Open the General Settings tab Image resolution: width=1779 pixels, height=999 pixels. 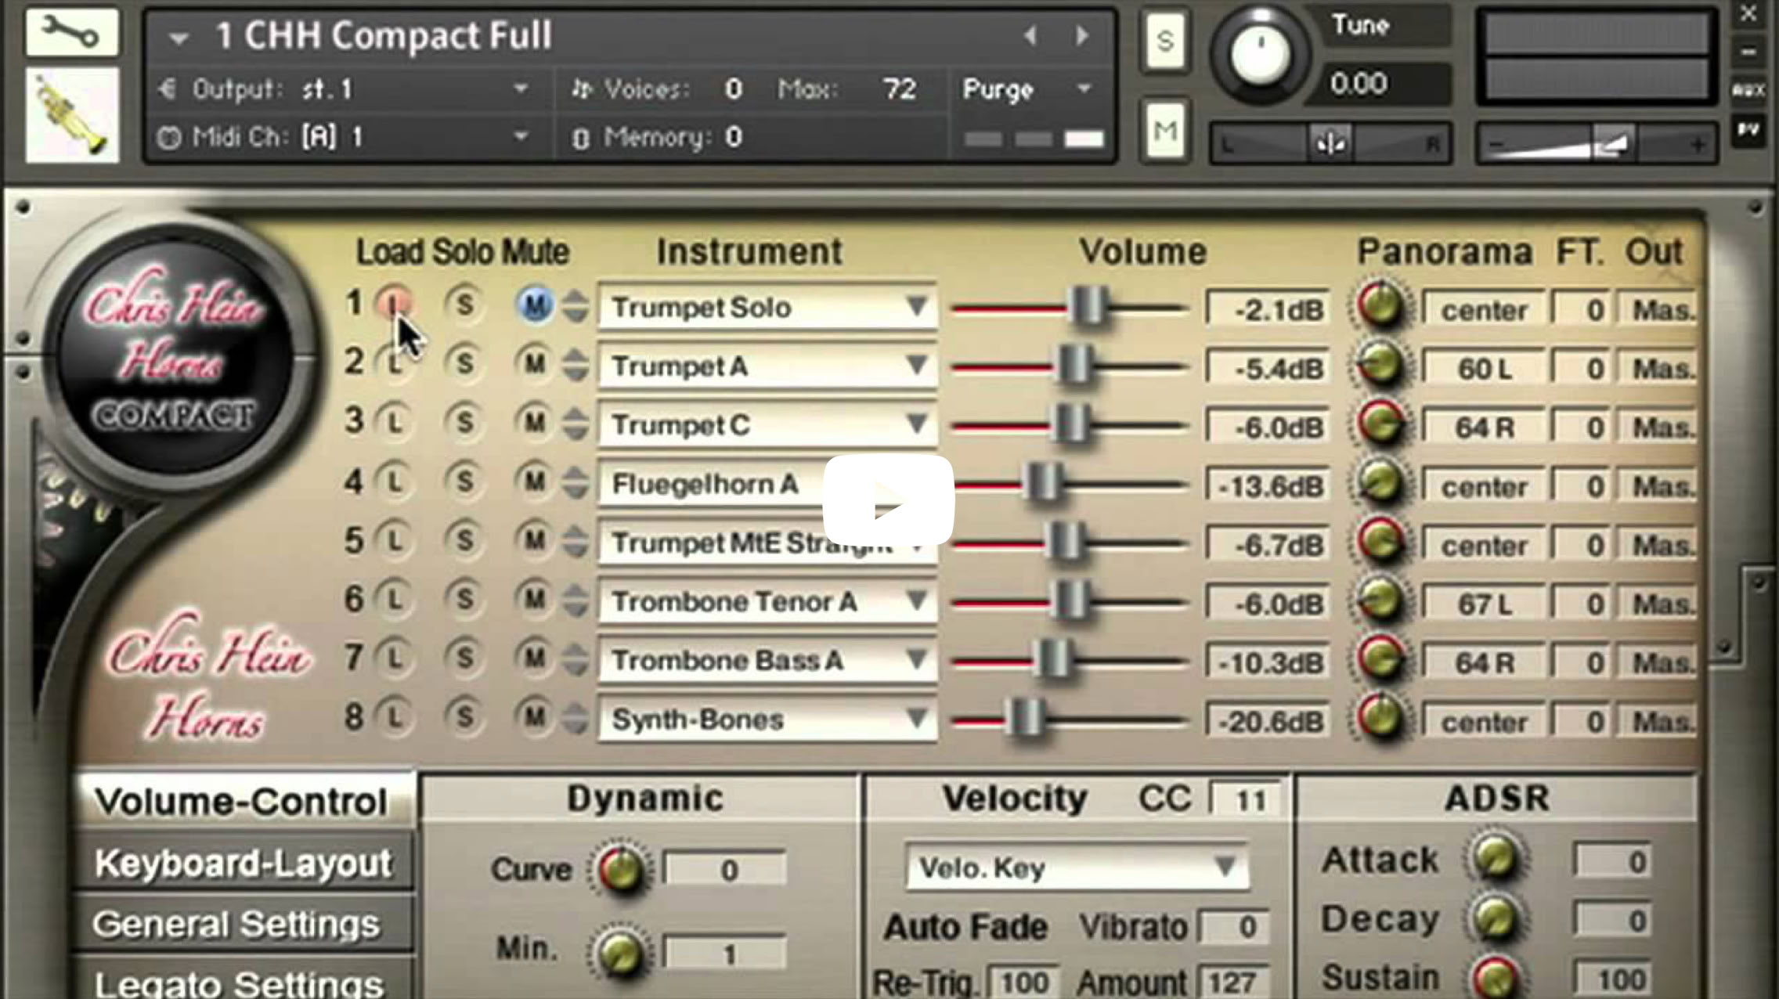pyautogui.click(x=236, y=925)
